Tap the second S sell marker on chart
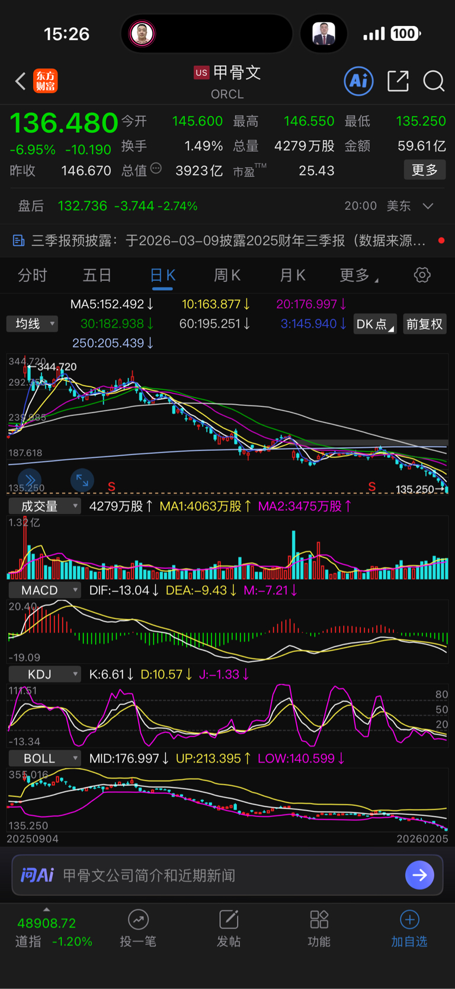455x989 pixels. tap(372, 487)
